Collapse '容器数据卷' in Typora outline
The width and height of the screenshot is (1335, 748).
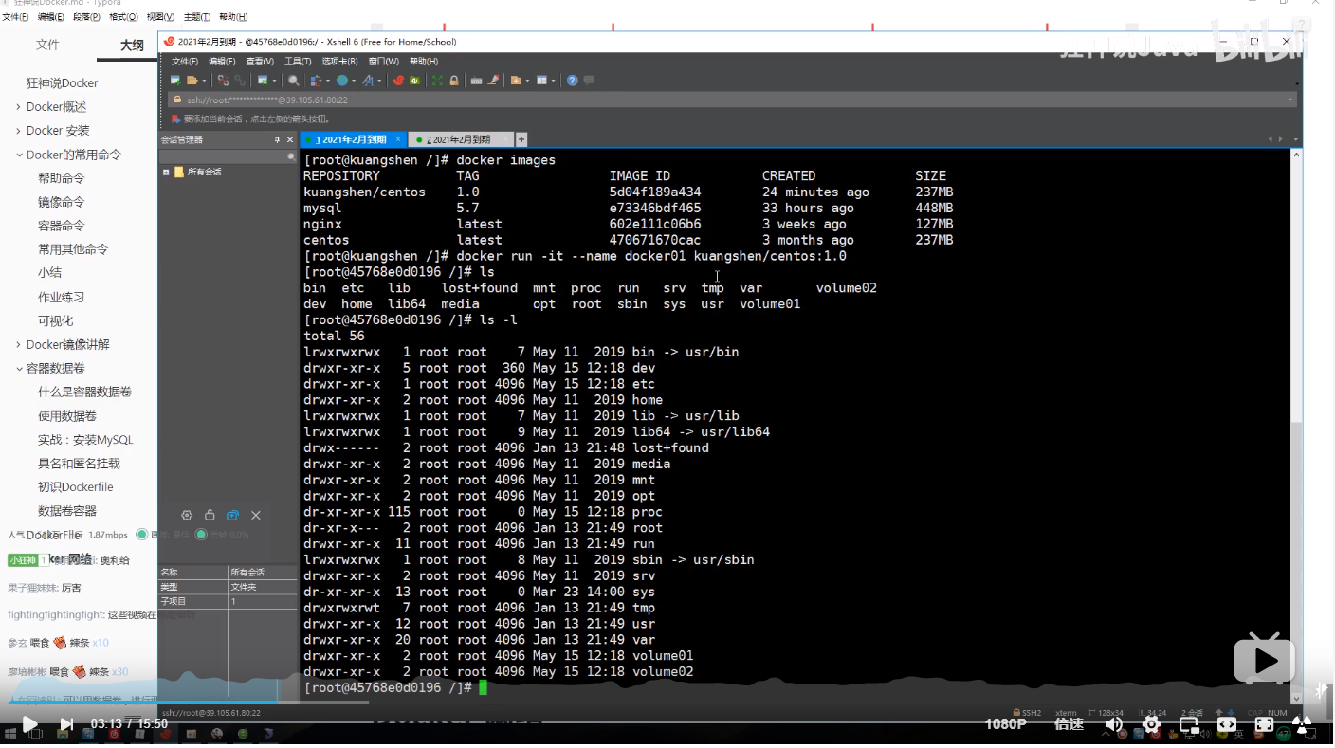point(18,368)
